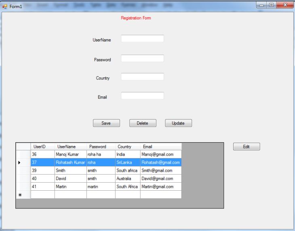This screenshot has height=231, width=295.
Task: Click the row header of the Rohatash Kumar row
Action: coord(23,162)
